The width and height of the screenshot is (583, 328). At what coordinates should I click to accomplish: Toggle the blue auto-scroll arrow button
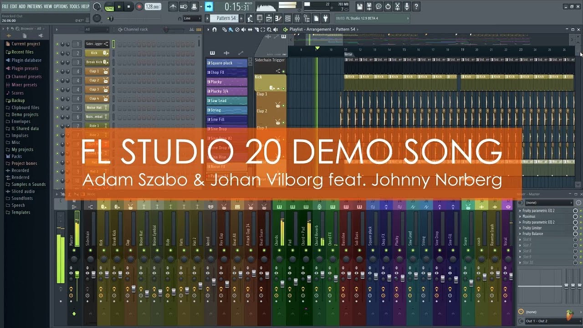(x=209, y=7)
